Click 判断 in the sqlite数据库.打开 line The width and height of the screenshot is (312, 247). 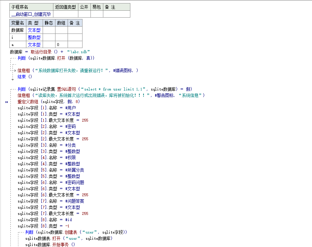click(22, 58)
